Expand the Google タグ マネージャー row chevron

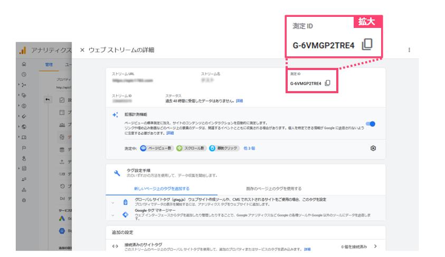tap(113, 215)
